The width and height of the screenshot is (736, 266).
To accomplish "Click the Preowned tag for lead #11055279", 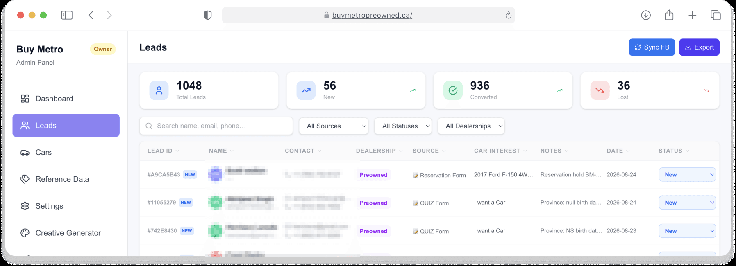I will click(373, 203).
